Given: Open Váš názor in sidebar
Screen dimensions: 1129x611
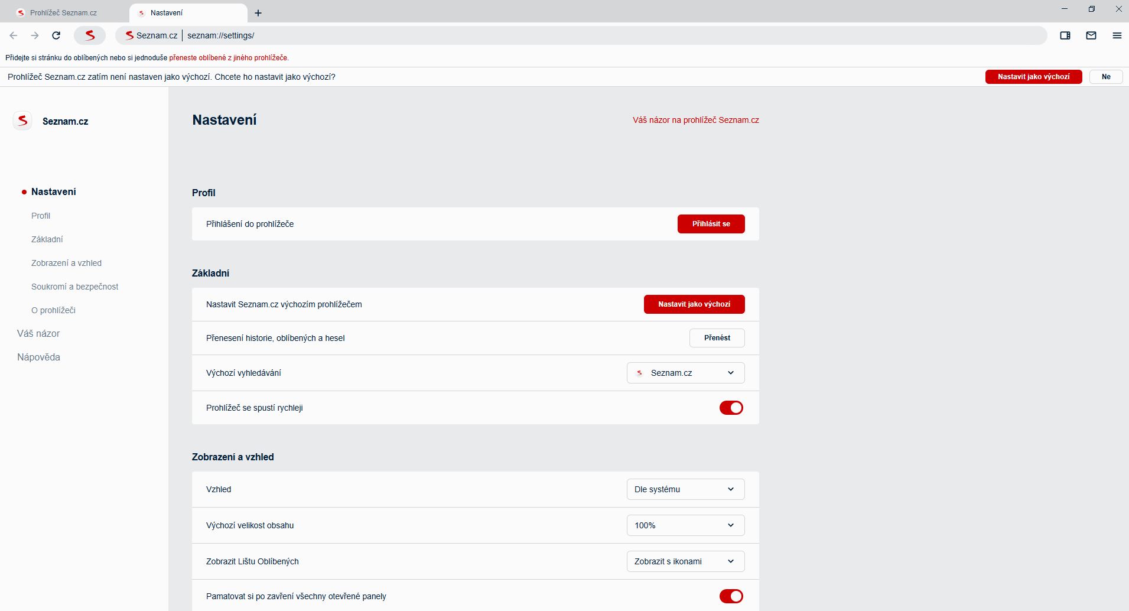Looking at the screenshot, I should 38,333.
